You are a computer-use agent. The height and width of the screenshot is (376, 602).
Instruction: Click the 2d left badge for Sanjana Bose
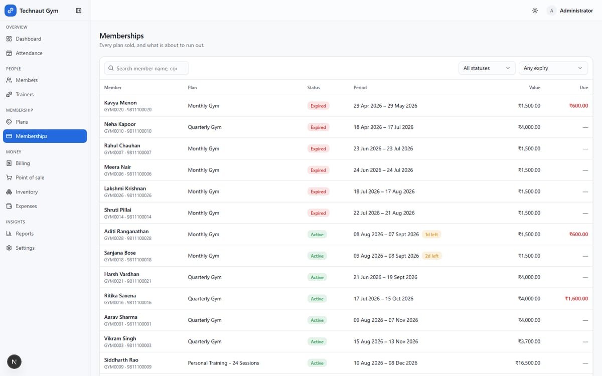click(x=431, y=256)
